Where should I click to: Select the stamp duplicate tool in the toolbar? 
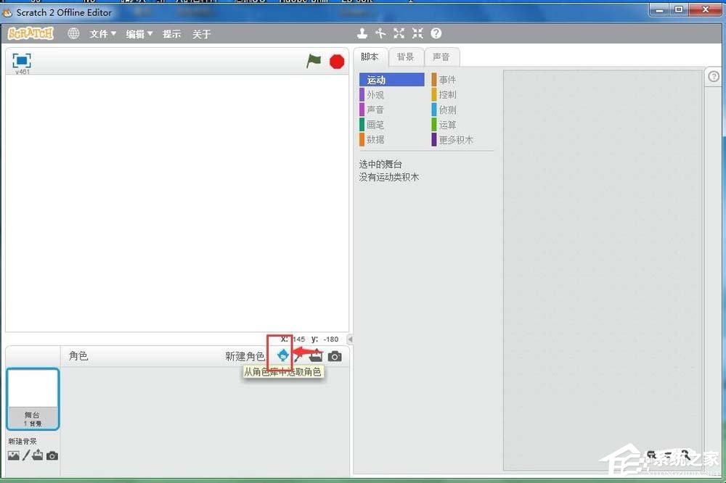click(x=362, y=33)
